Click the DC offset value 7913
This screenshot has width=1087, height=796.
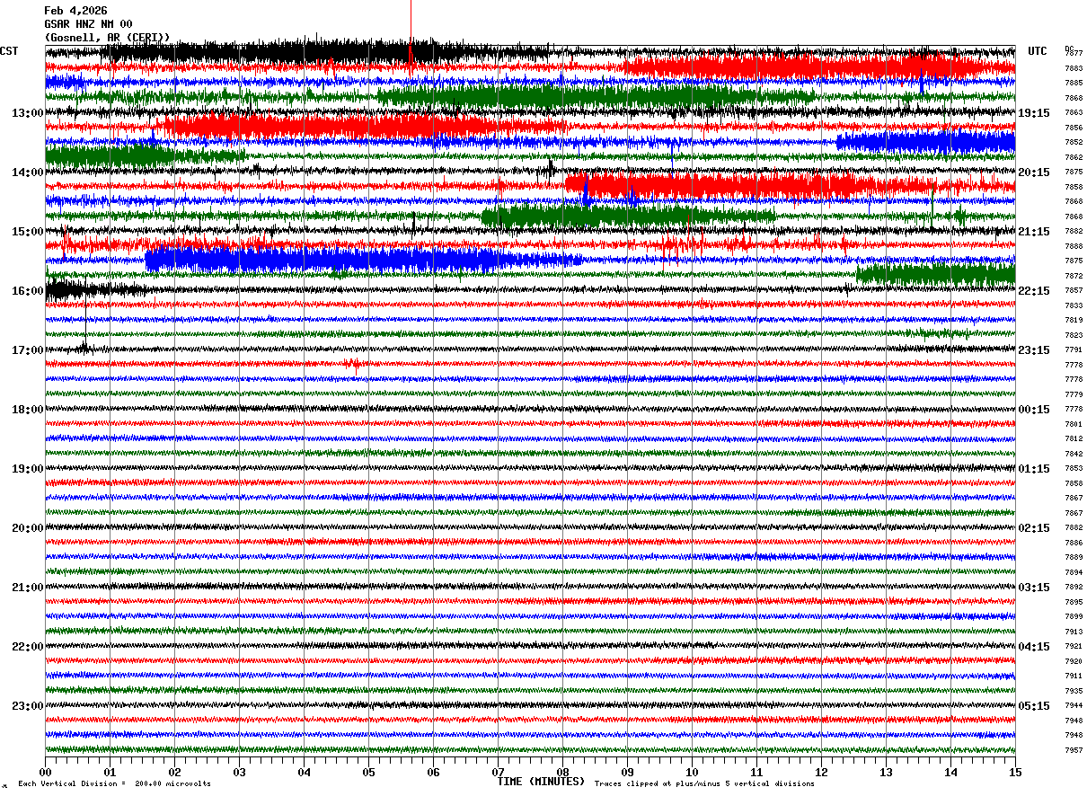1074,632
